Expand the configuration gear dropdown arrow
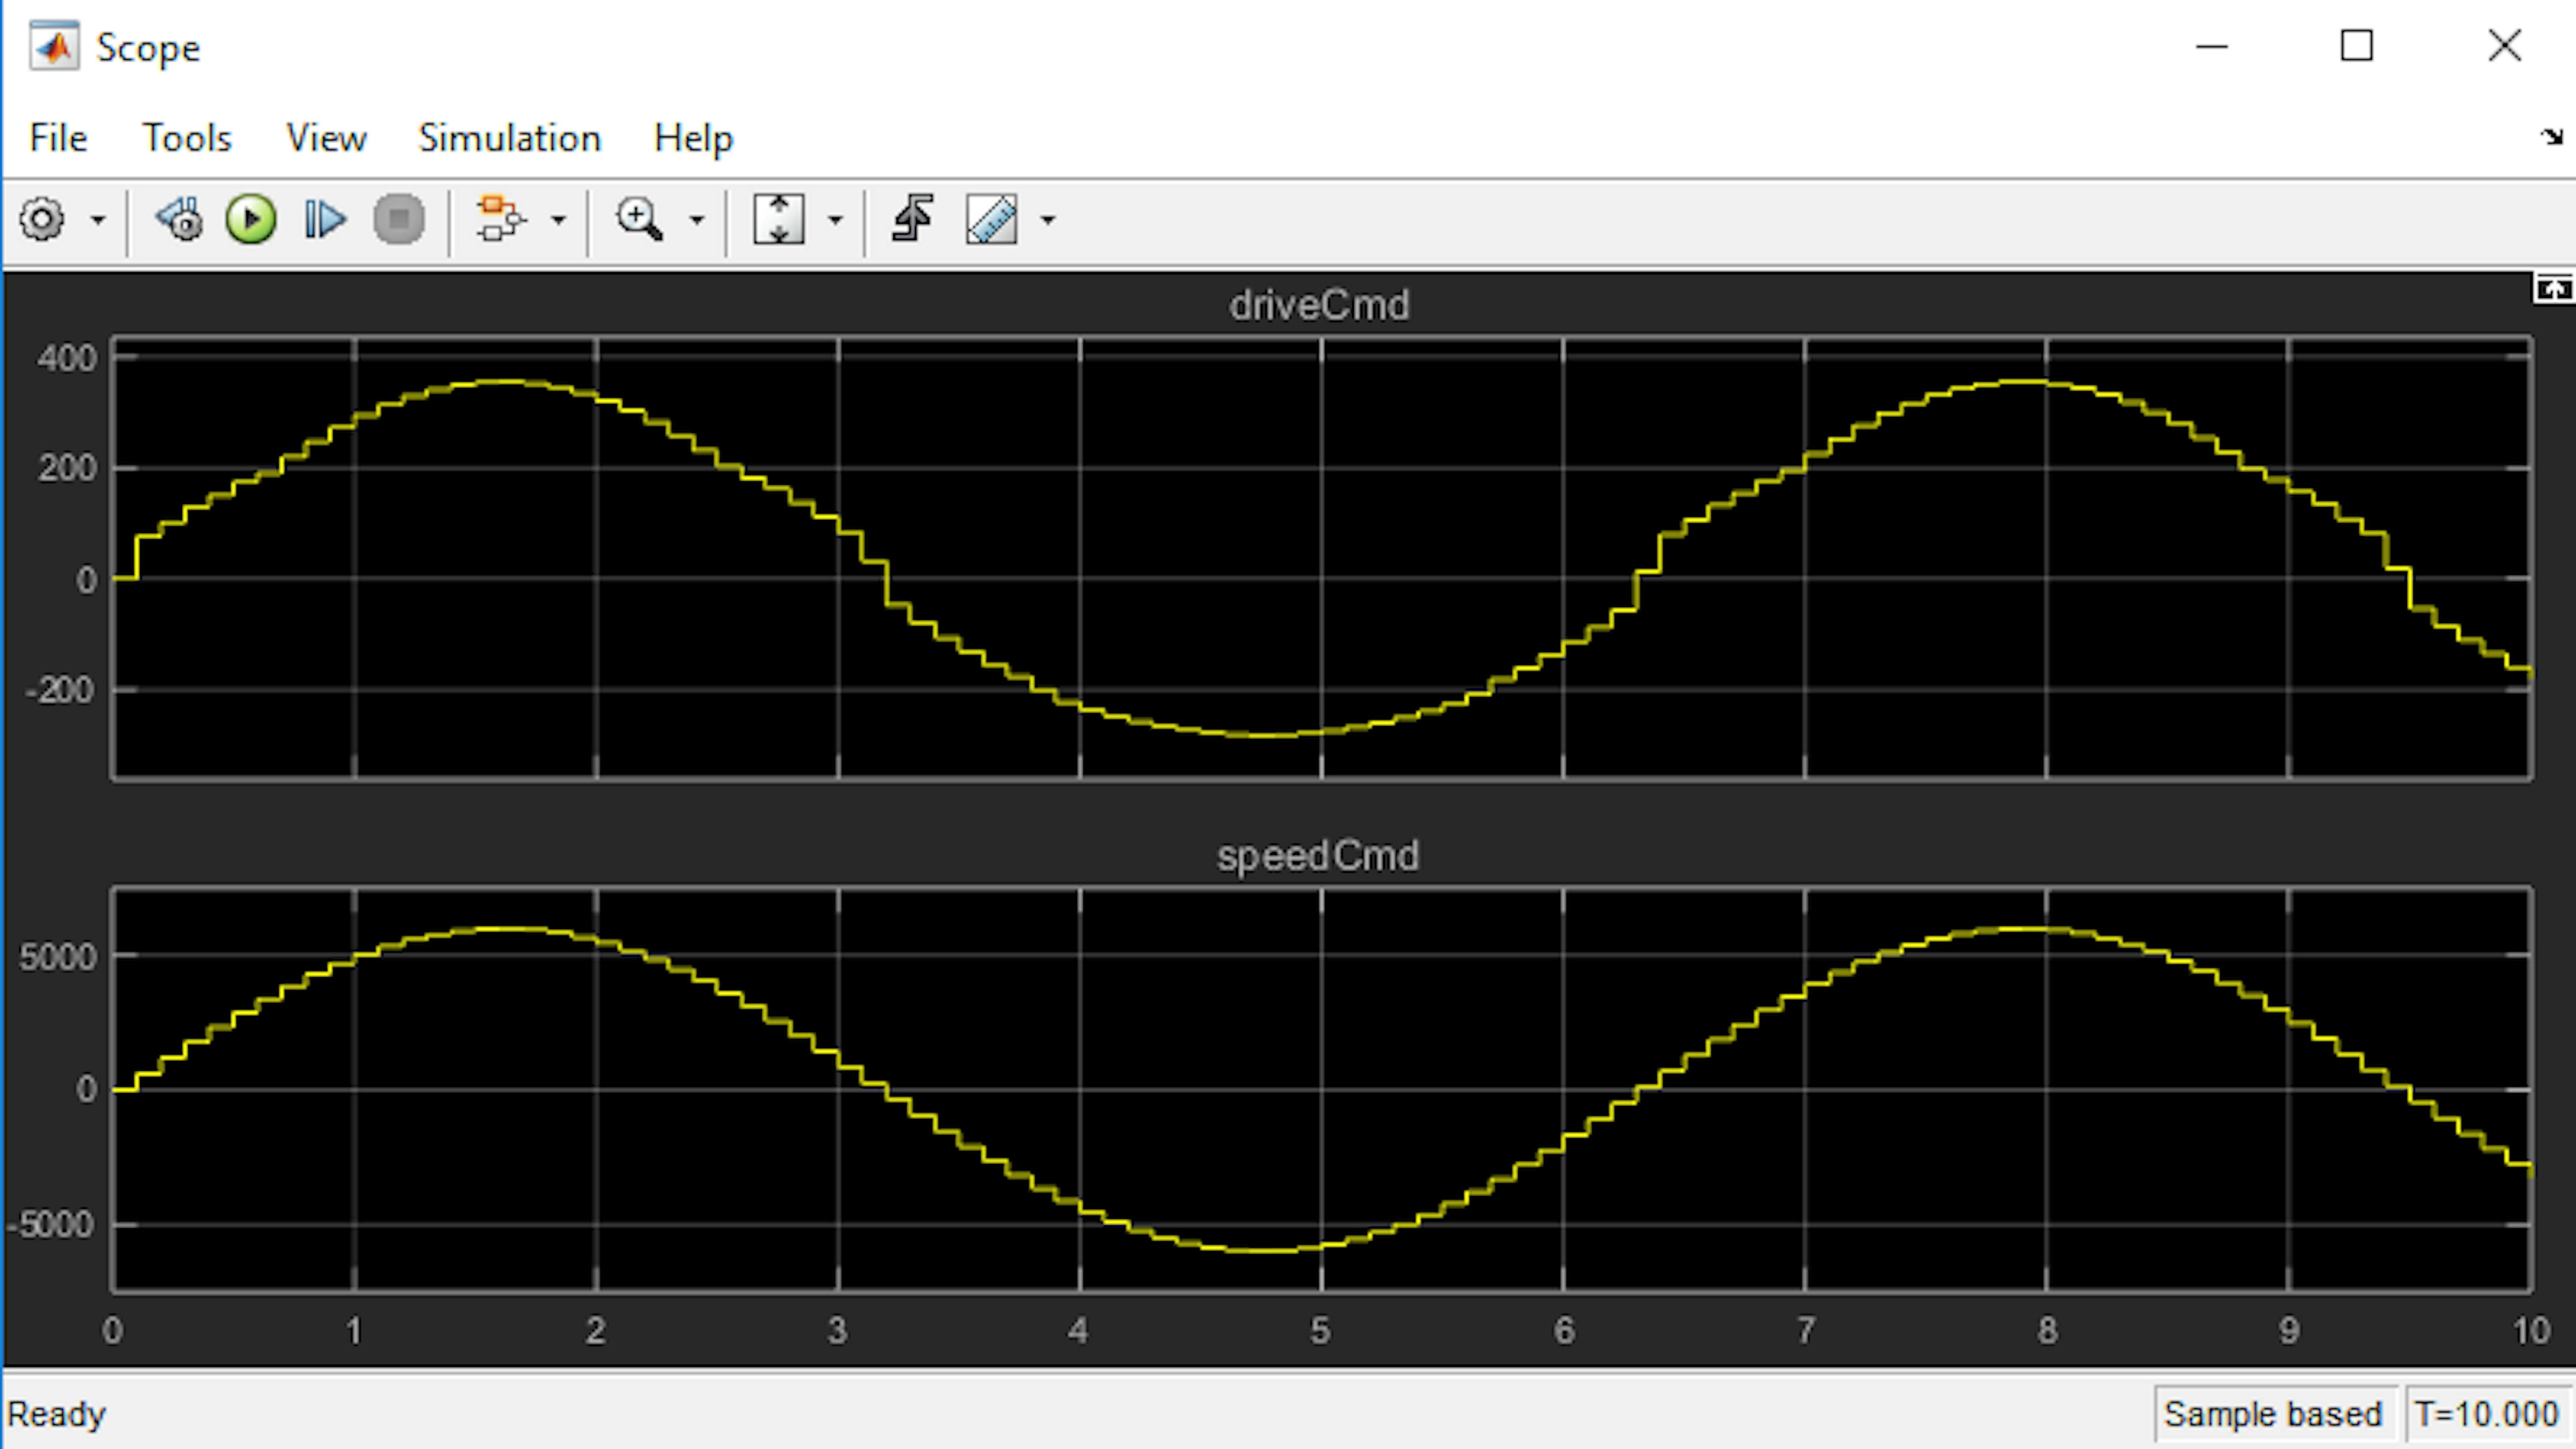 98,220
